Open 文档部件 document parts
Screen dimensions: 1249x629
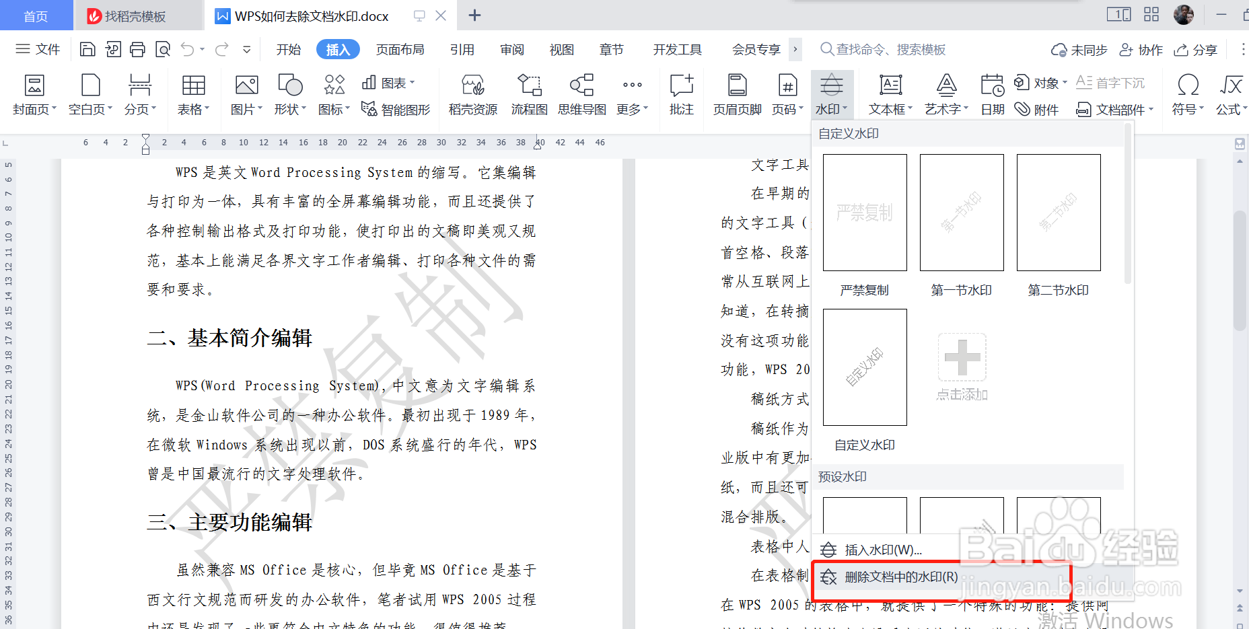pos(1114,109)
